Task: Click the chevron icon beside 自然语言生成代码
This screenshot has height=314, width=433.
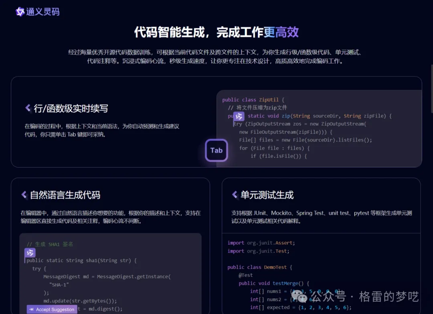Action: 24,195
